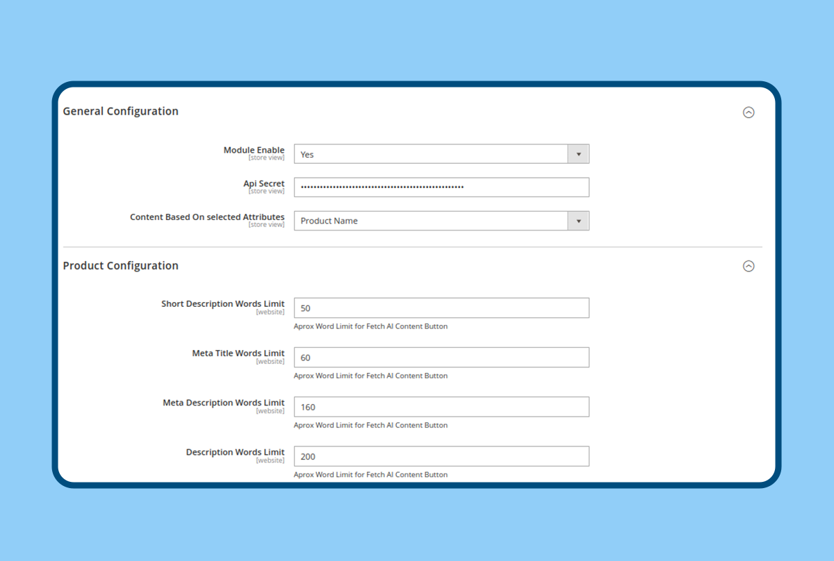Click the Content Based On selected Attributes label
This screenshot has height=561, width=834.
[207, 217]
